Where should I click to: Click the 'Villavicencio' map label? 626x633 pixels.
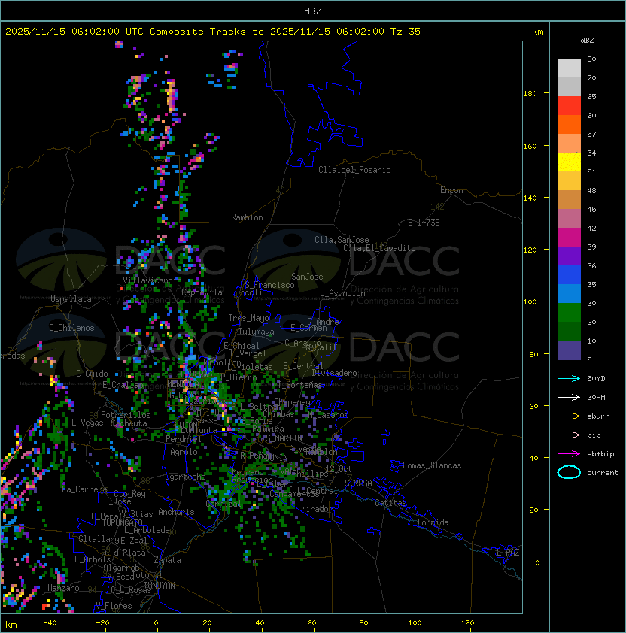click(x=152, y=280)
